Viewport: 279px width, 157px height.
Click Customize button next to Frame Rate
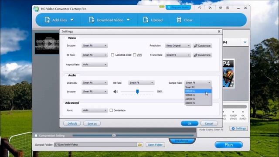click(x=202, y=55)
